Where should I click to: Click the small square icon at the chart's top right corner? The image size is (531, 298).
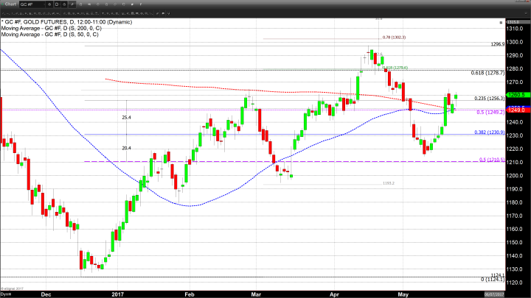click(501, 23)
